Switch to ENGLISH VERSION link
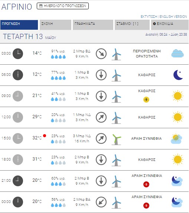Viewport: 189px width, 213px height. (x=173, y=17)
